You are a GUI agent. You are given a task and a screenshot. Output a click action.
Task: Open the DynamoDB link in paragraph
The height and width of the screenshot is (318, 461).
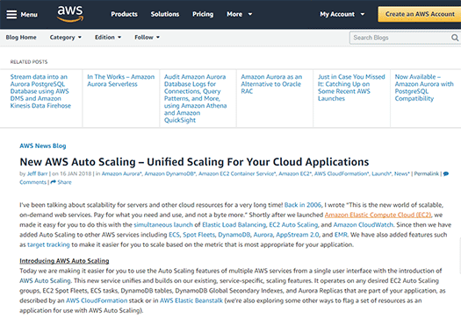234,235
